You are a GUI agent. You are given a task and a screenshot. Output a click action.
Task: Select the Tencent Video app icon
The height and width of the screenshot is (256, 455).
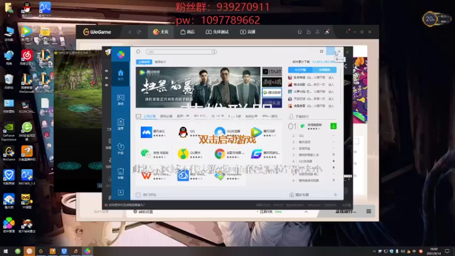coord(257,132)
